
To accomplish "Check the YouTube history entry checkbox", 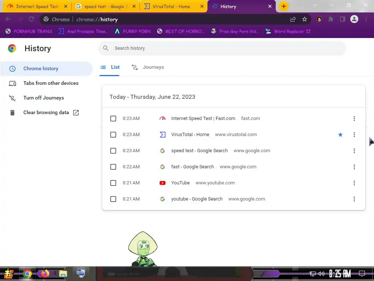I will pyautogui.click(x=113, y=183).
